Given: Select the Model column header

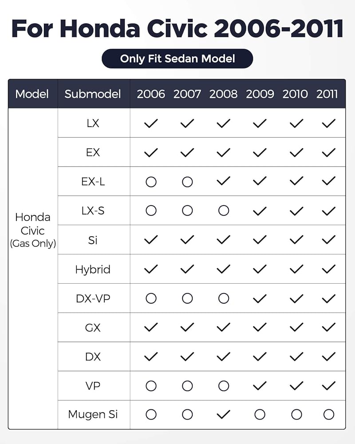Looking at the screenshot, I should pyautogui.click(x=32, y=94).
